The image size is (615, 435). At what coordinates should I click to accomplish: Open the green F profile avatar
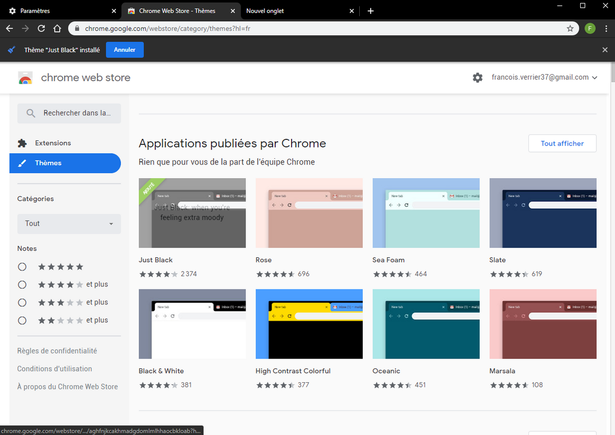[590, 29]
